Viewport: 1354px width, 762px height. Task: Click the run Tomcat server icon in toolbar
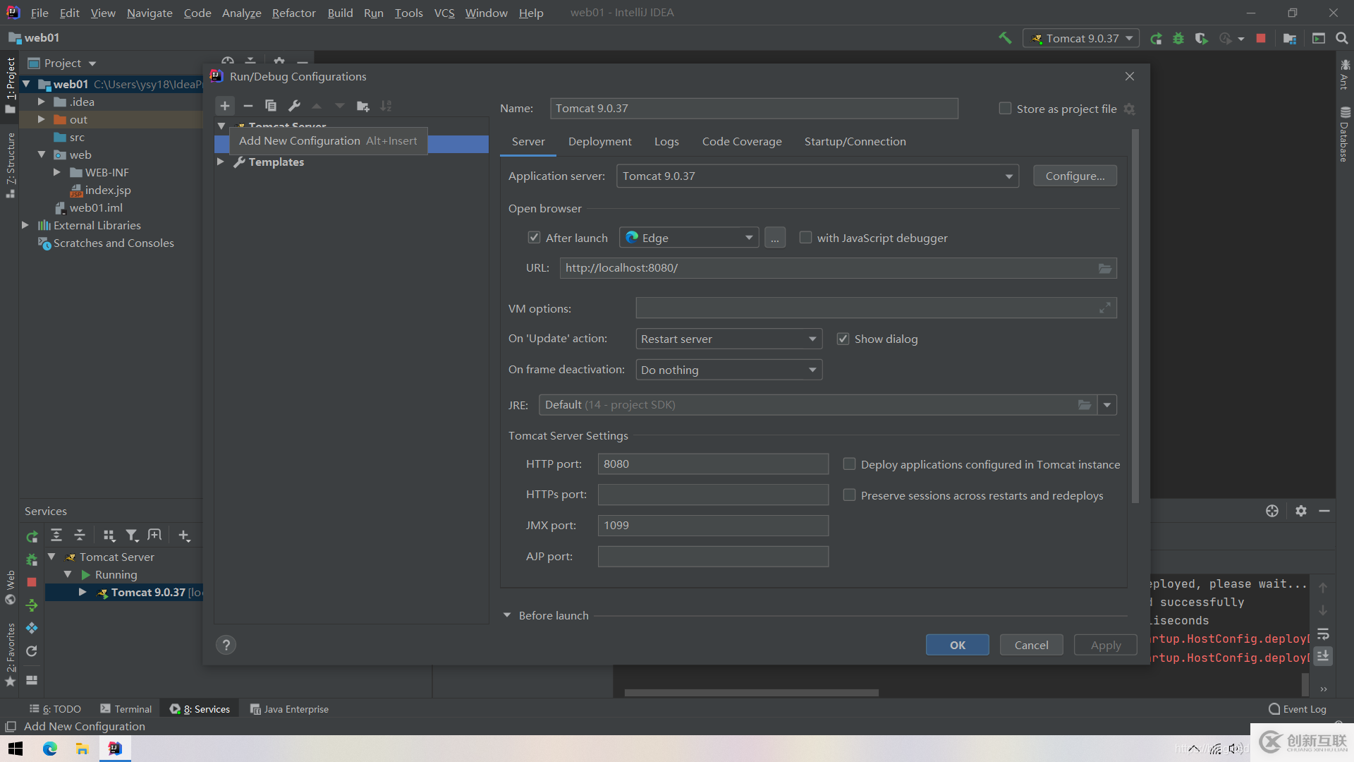(1156, 38)
